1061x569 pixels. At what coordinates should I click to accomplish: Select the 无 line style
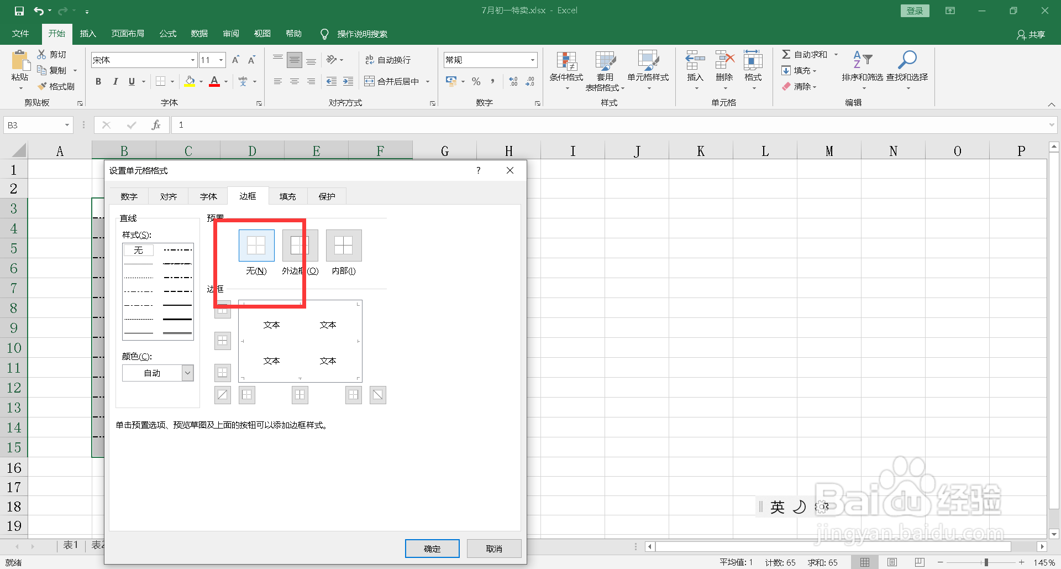tap(138, 250)
